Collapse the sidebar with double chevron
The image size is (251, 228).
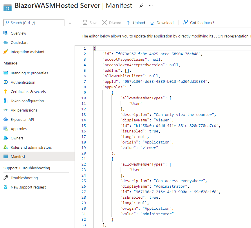[70, 23]
